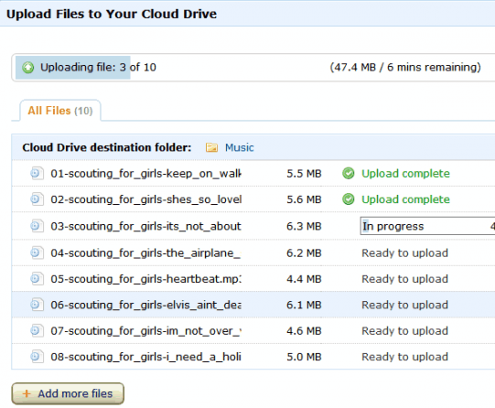Click the Music folder icon

coord(211,147)
